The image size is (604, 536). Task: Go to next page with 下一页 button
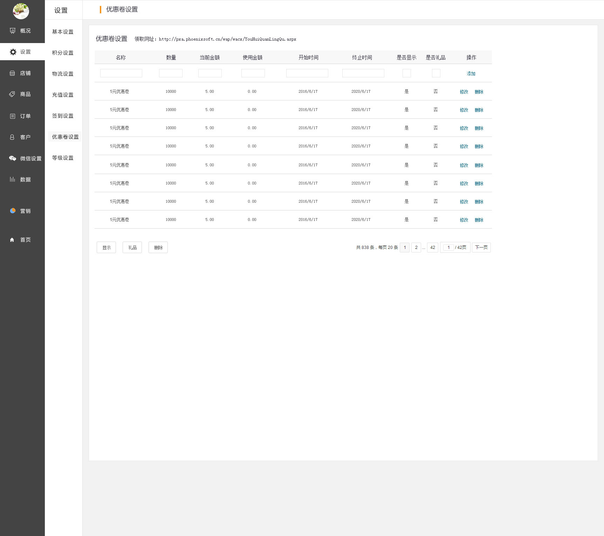coord(481,248)
